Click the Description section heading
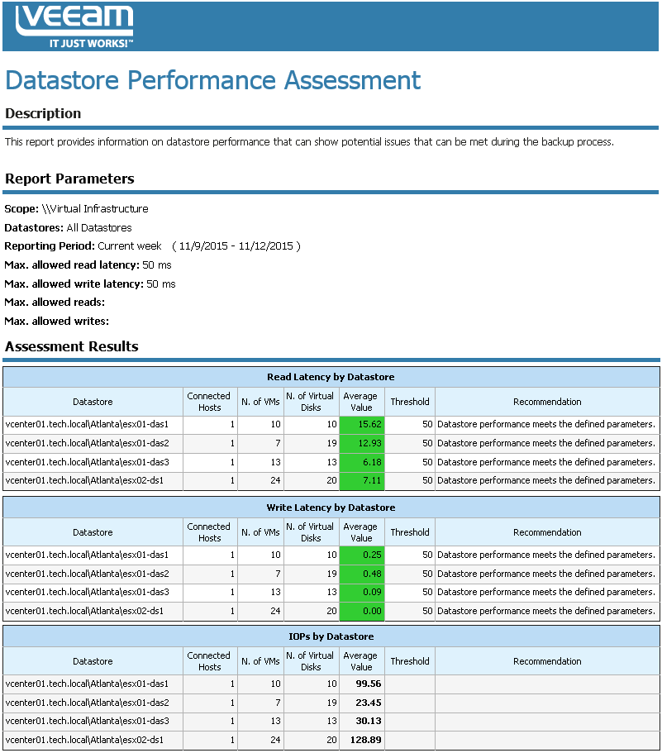The width and height of the screenshot is (662, 753). (x=43, y=114)
